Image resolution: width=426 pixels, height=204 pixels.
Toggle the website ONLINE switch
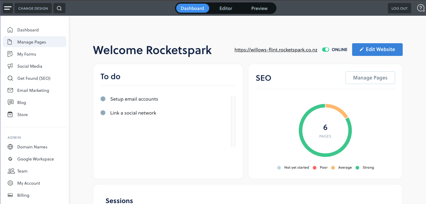pos(325,50)
